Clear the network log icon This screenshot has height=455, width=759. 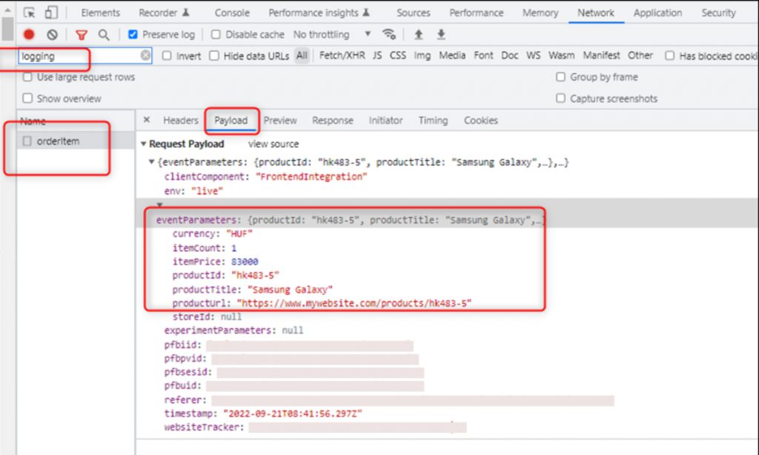pos(53,34)
